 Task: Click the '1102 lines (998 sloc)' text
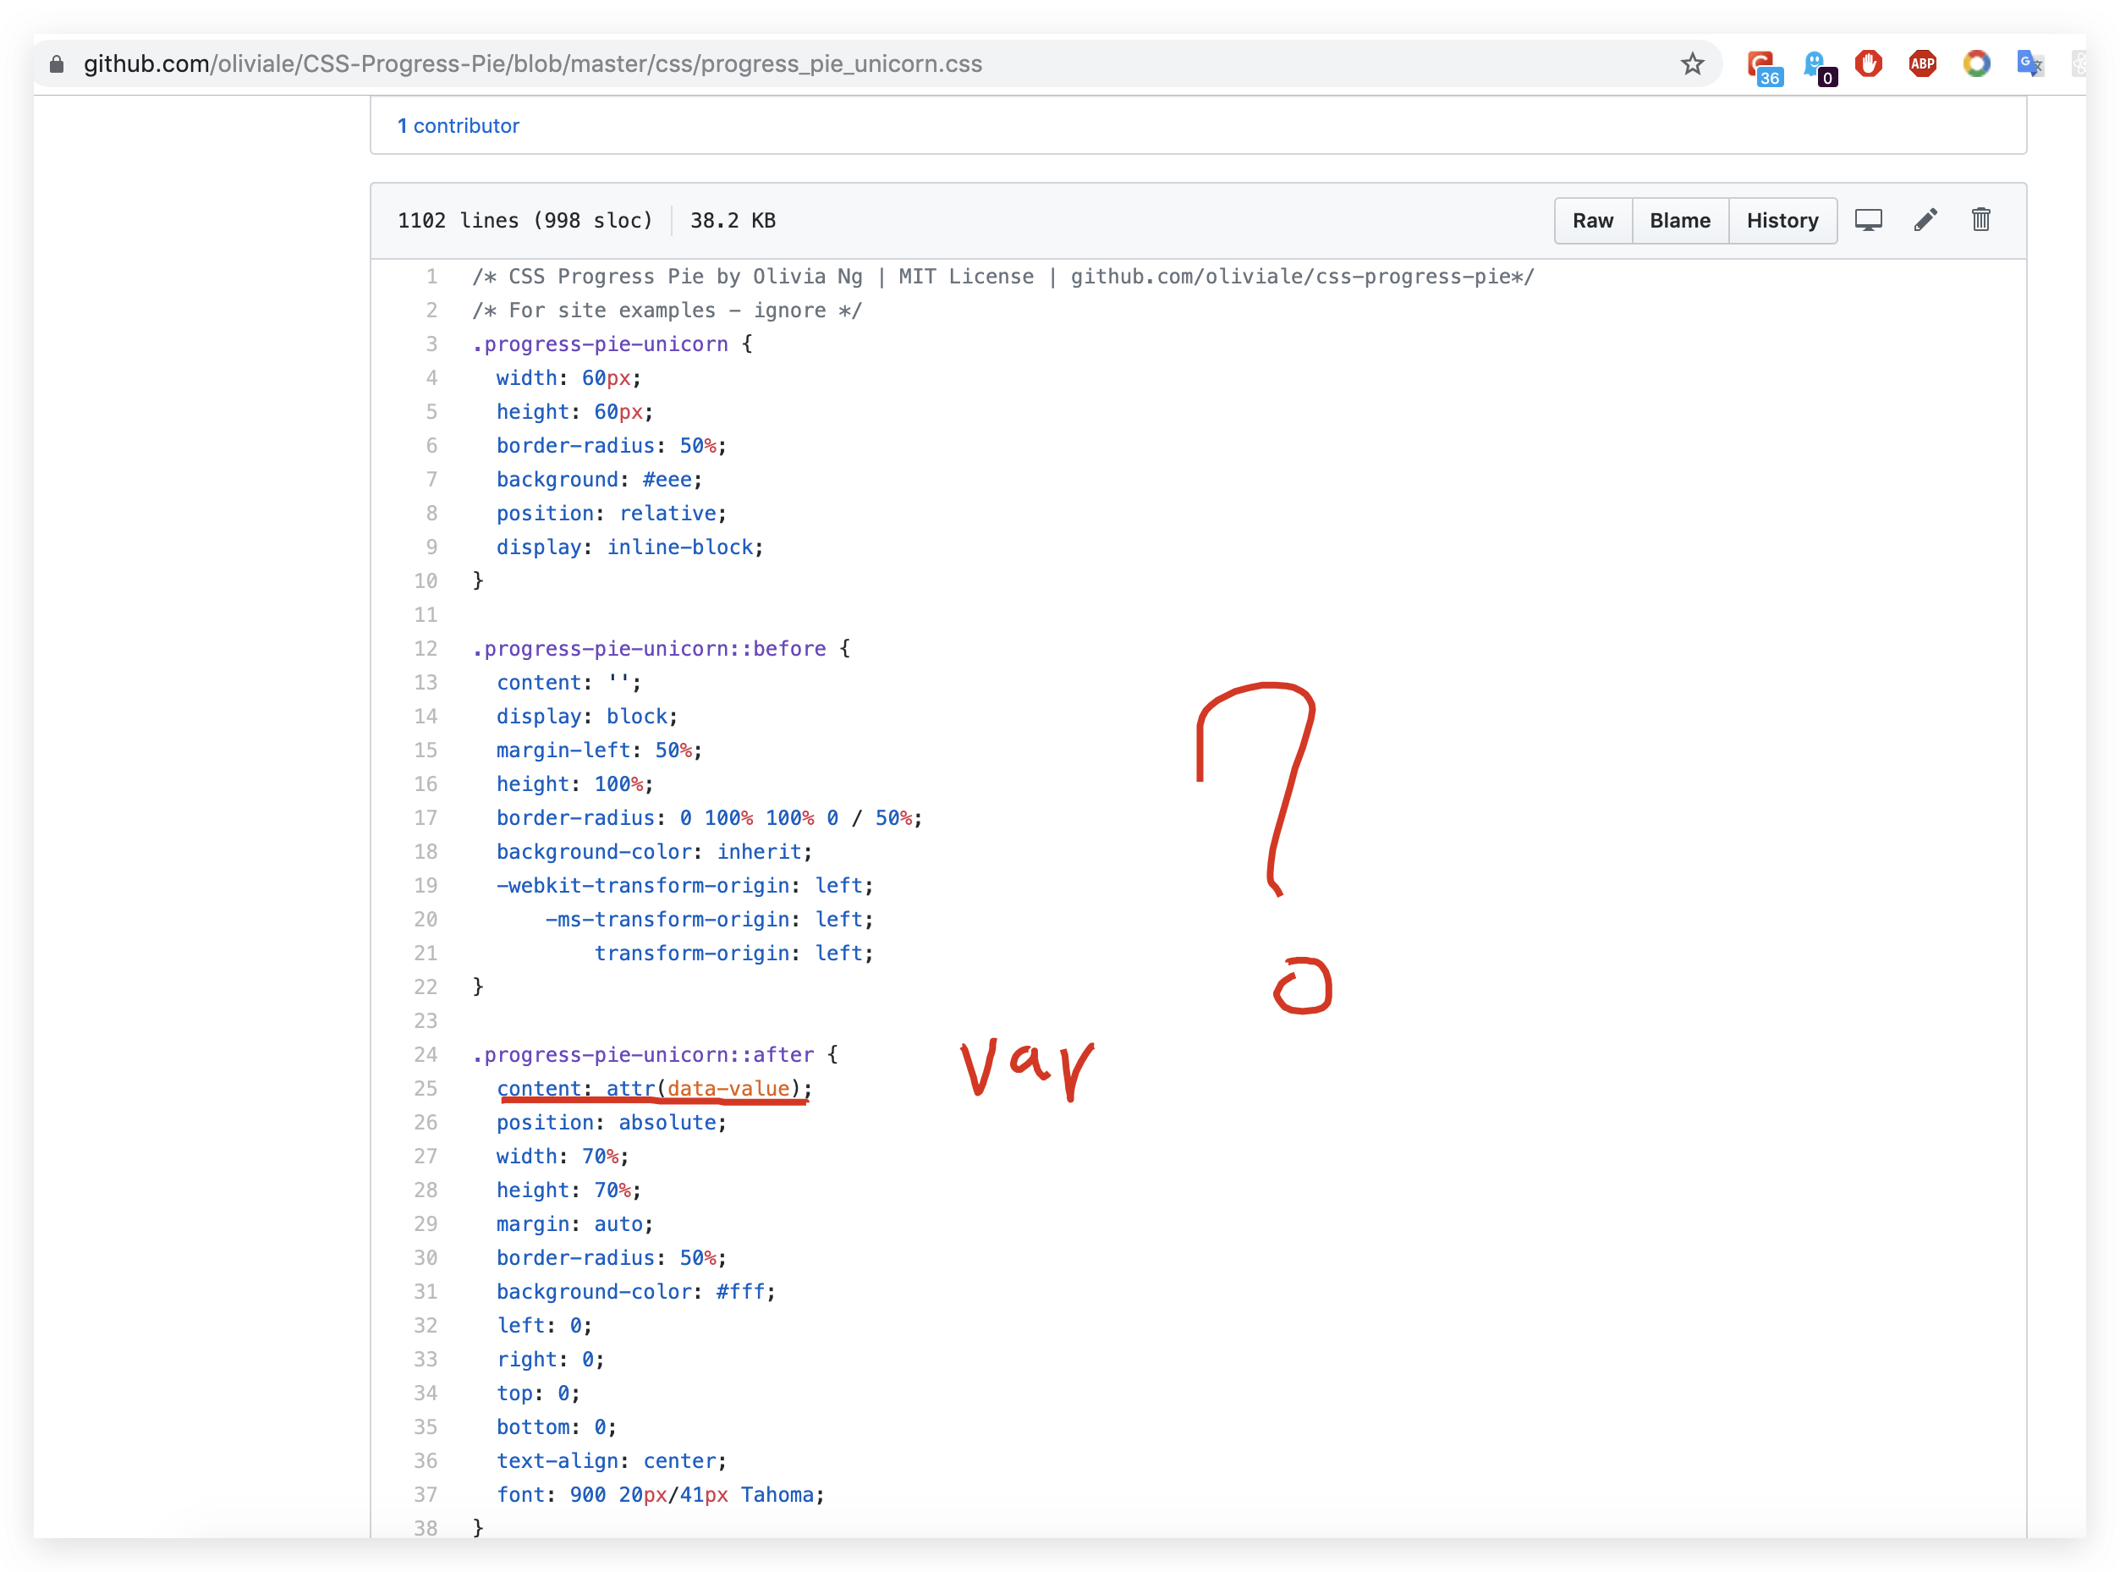point(525,221)
